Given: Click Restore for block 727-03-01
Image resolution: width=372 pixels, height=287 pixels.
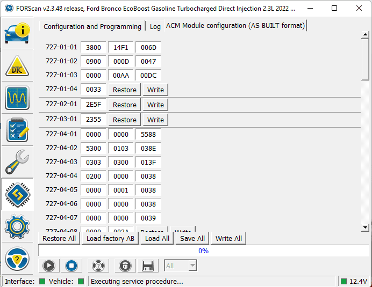Looking at the screenshot, I should (125, 120).
